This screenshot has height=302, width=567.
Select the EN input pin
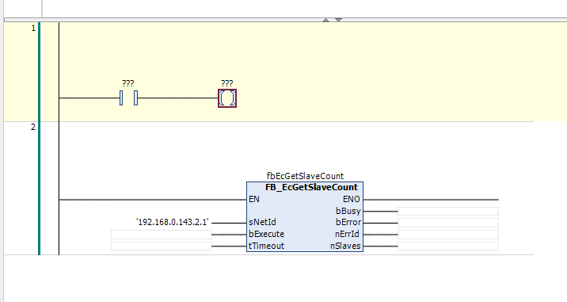point(254,199)
